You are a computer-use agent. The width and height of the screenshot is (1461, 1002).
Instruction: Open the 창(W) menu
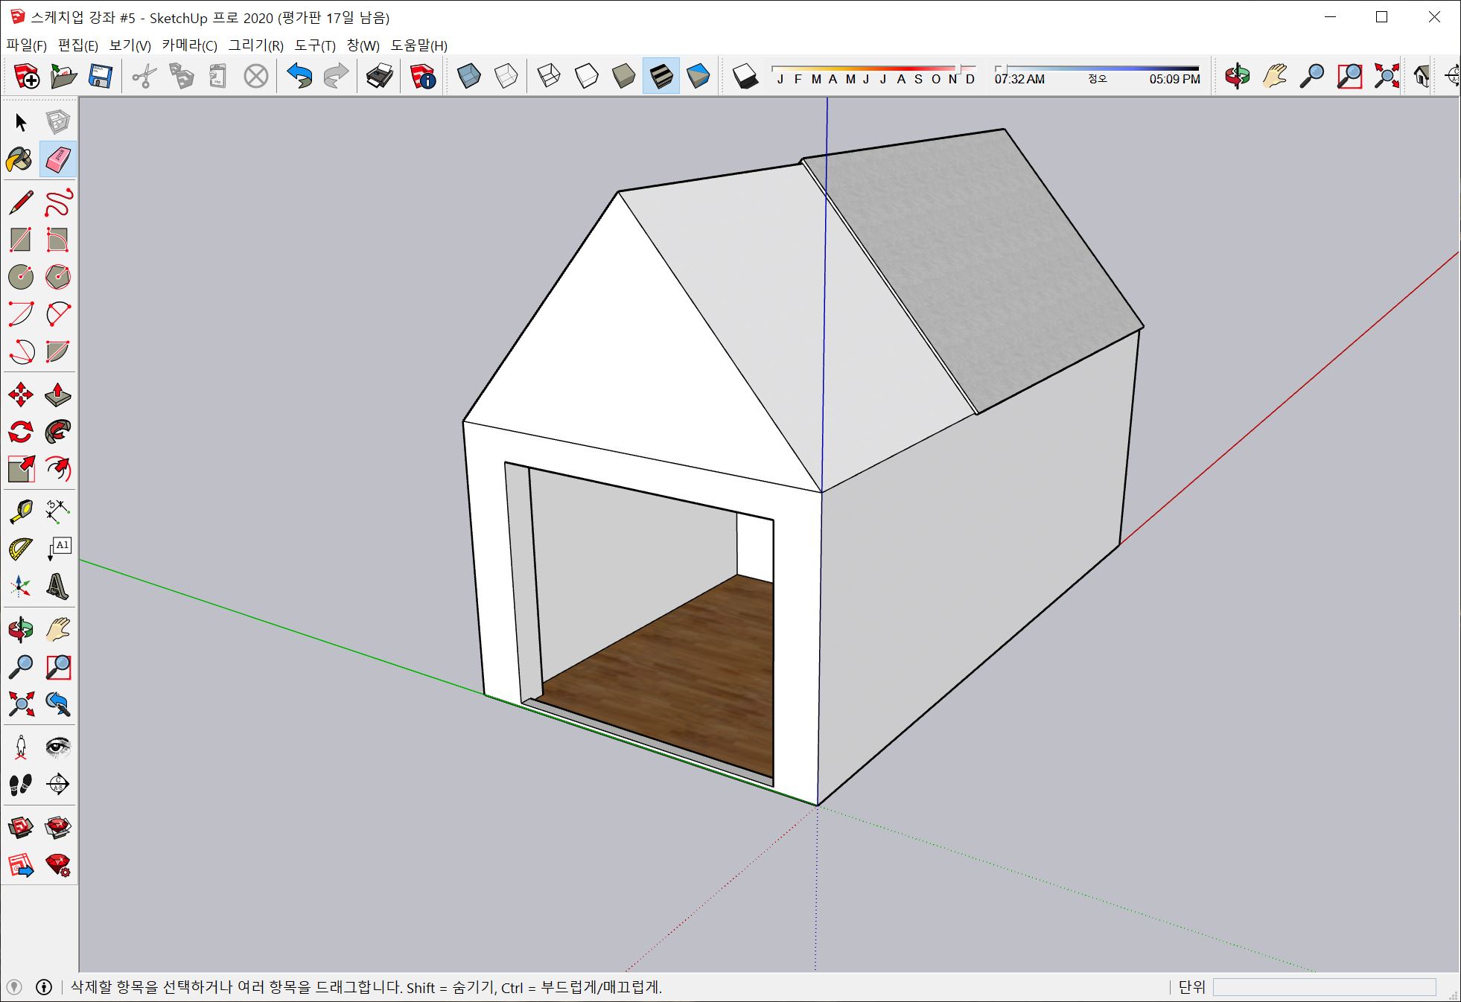363,45
